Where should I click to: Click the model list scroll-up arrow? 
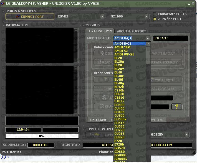[148, 44]
